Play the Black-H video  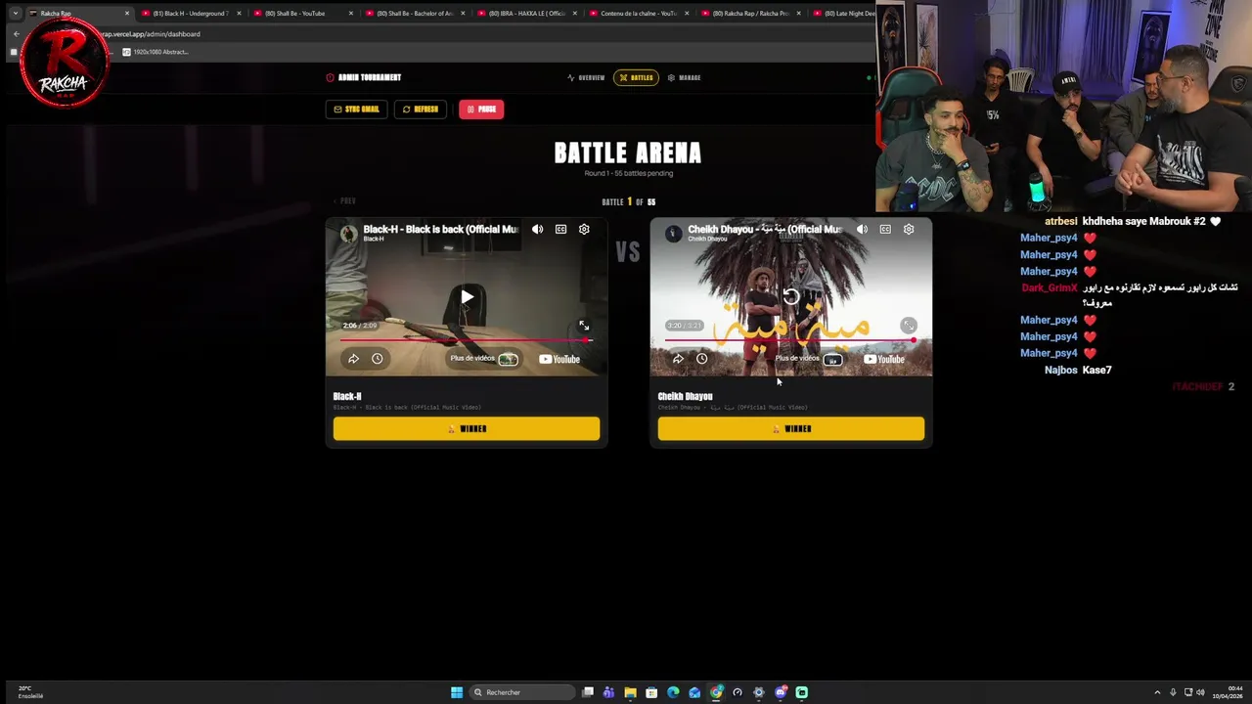(467, 297)
